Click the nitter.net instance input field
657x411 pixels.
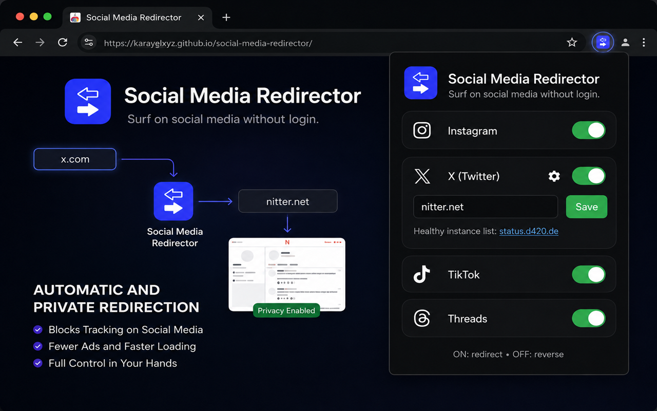(x=486, y=207)
